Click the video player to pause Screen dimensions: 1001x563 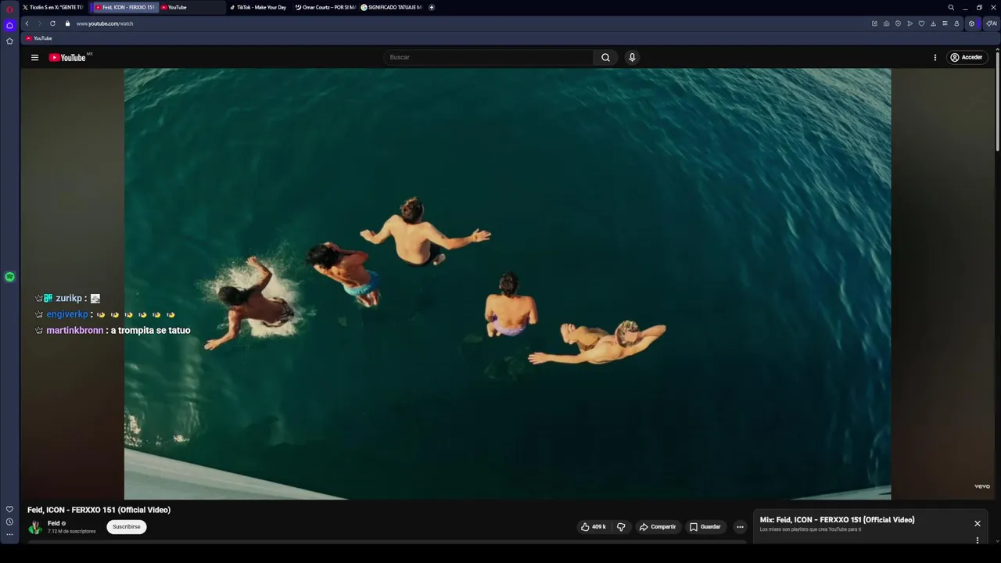pos(507,283)
